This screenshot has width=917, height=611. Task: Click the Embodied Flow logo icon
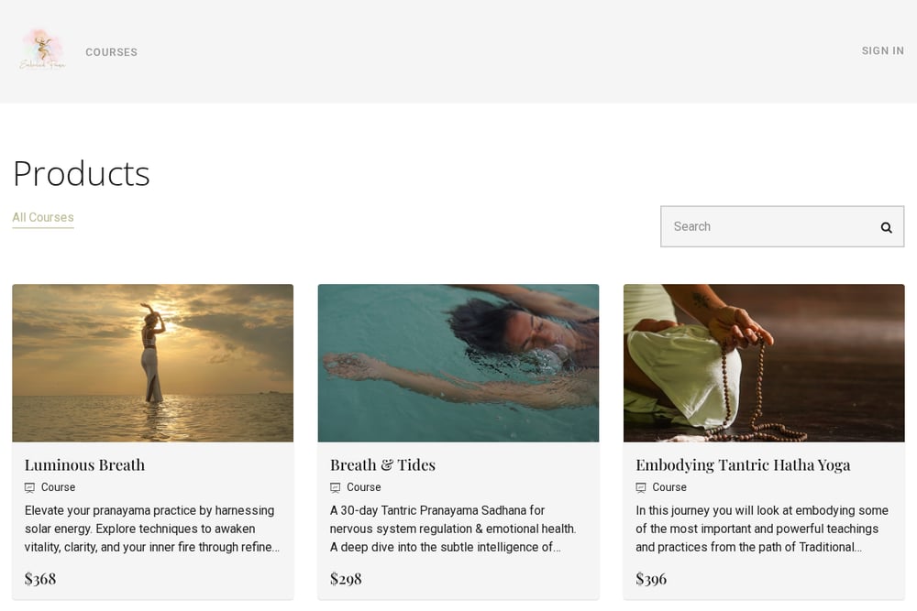43,50
